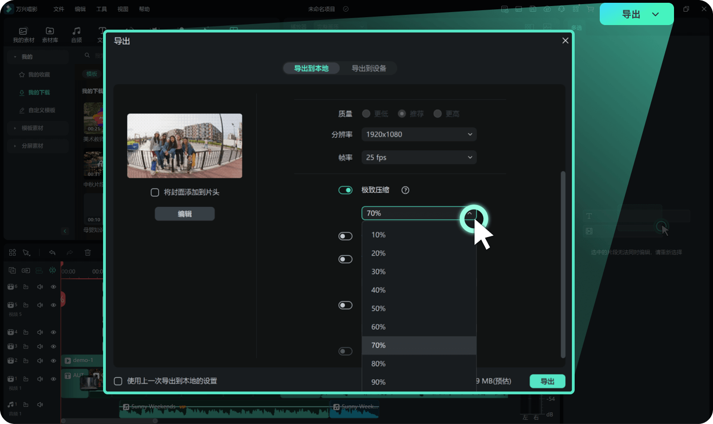Open the 文件 menu

click(x=58, y=9)
